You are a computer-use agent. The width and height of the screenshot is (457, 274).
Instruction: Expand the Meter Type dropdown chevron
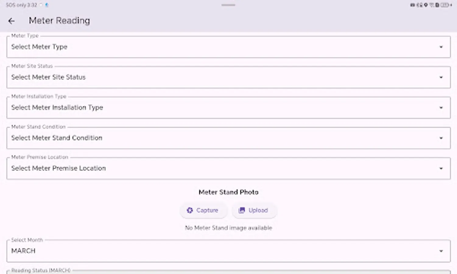click(441, 47)
